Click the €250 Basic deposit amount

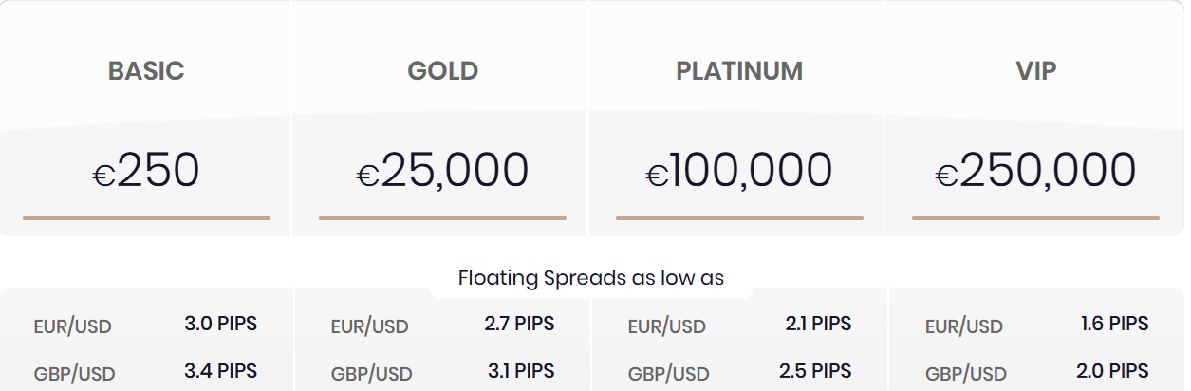tap(146, 171)
